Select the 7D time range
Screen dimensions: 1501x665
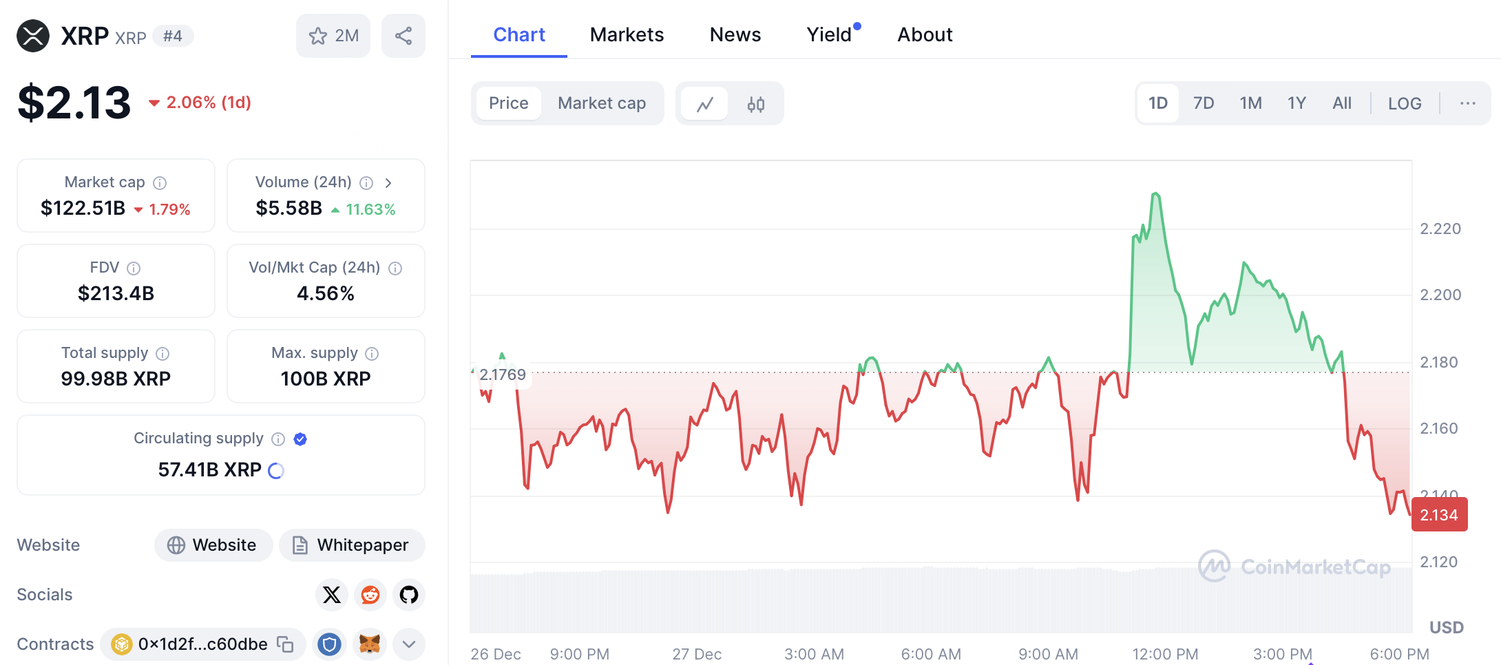pyautogui.click(x=1203, y=103)
